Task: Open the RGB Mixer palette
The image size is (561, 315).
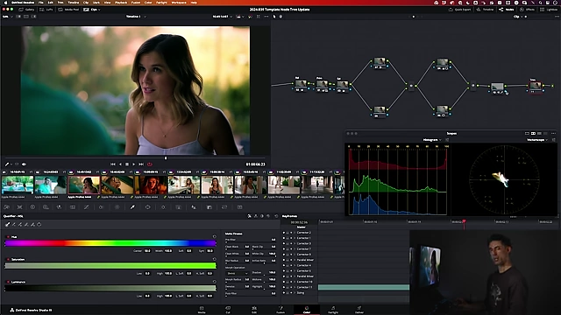Action: [x=59, y=207]
